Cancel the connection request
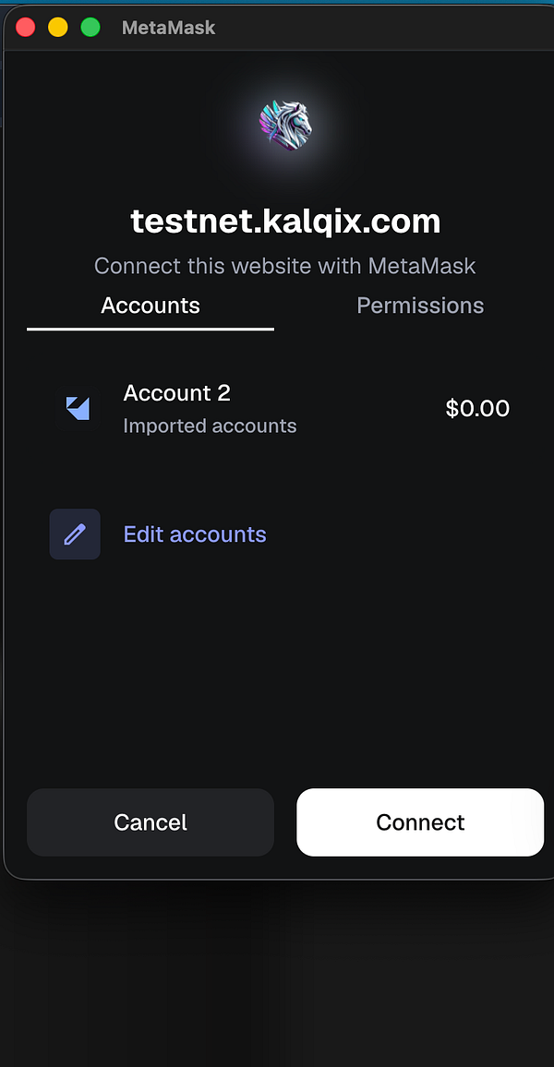 (151, 822)
